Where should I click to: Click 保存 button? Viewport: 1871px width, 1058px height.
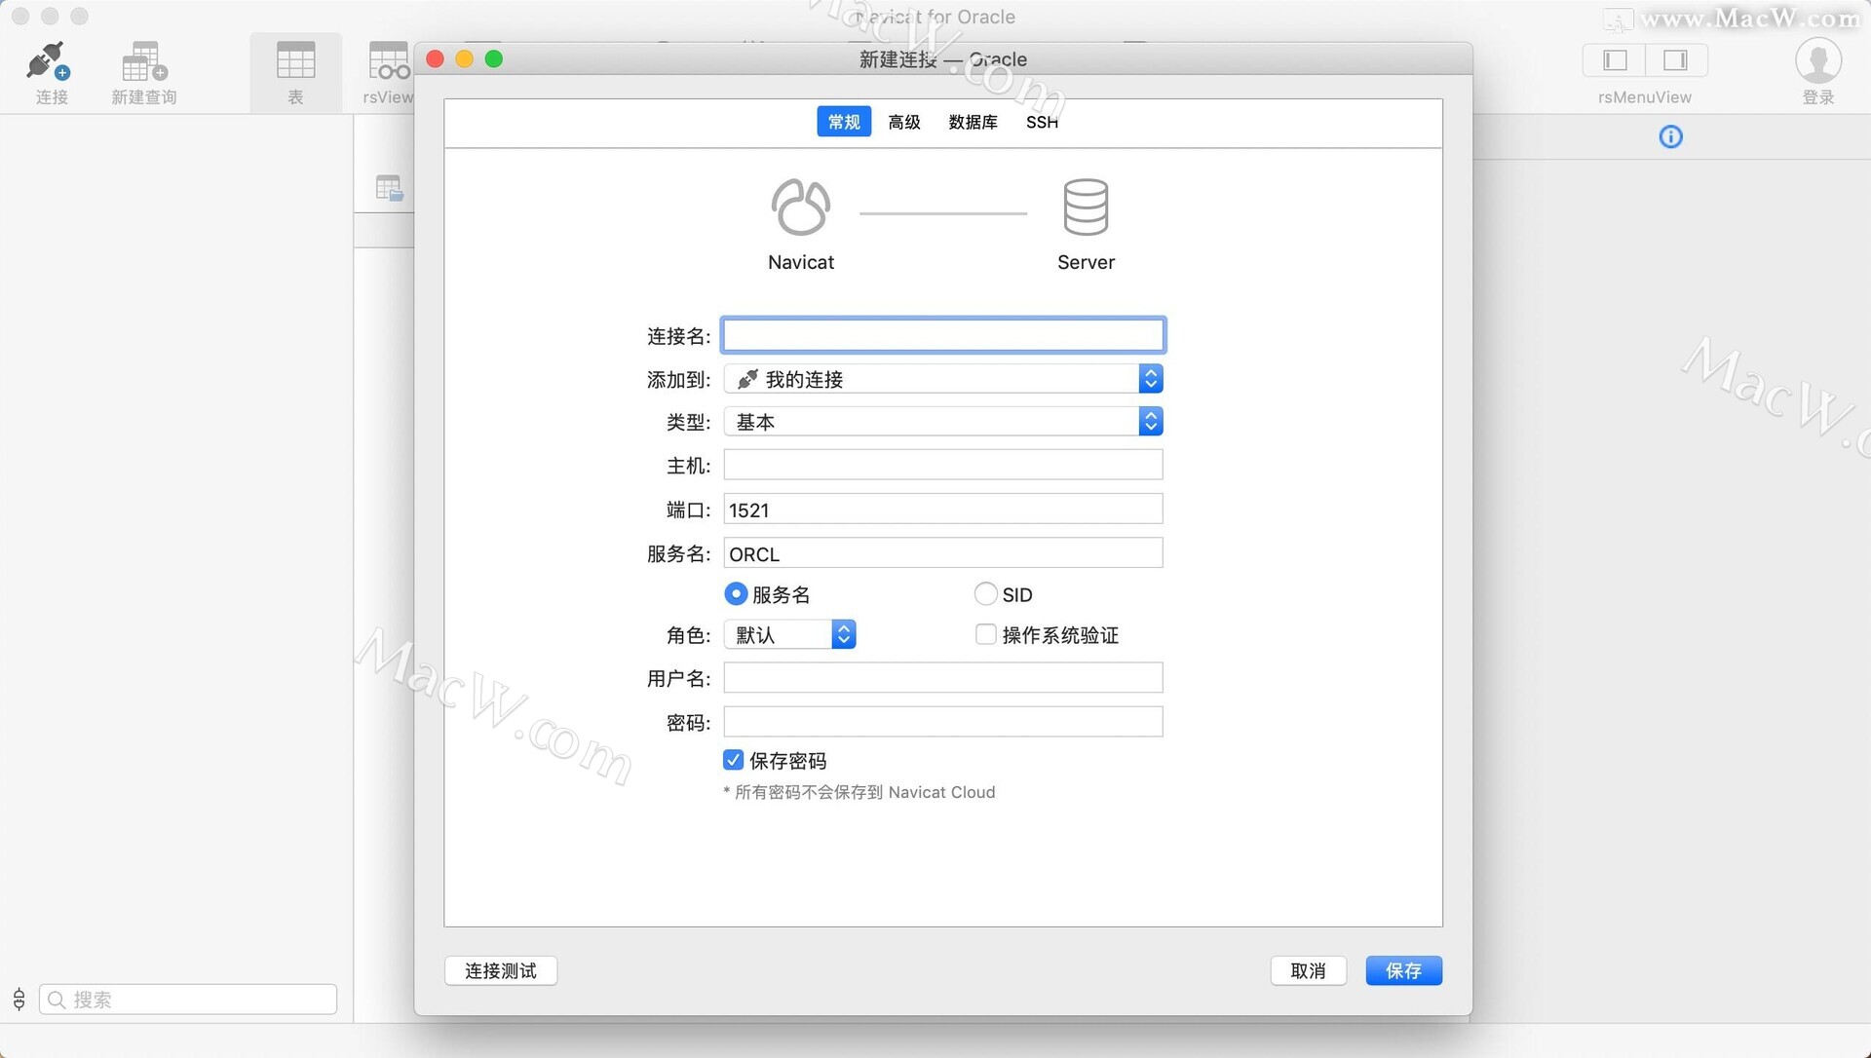point(1403,970)
